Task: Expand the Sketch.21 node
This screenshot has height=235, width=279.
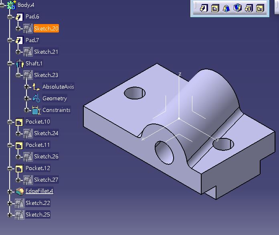Action: click(x=18, y=52)
